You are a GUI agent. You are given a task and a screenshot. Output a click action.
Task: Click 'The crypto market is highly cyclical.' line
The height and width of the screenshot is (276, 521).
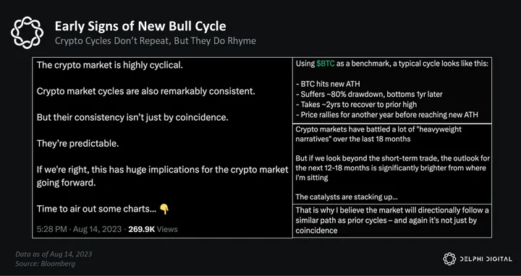coord(110,65)
